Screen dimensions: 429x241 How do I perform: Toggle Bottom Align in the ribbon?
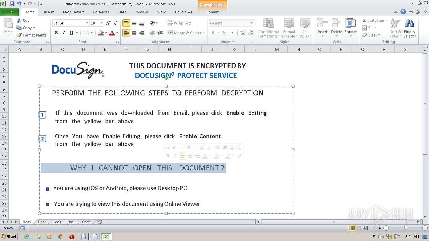click(x=142, y=23)
